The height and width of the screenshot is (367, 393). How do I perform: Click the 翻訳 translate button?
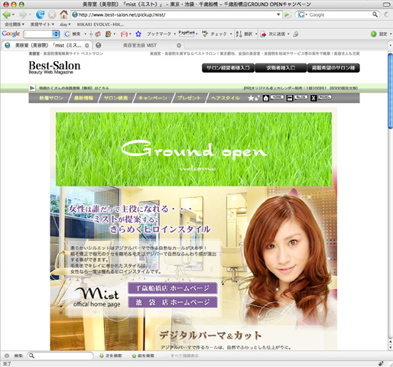(244, 34)
